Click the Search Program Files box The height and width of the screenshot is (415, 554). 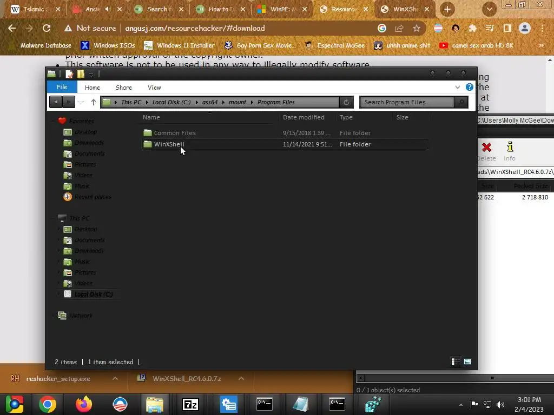point(407,102)
